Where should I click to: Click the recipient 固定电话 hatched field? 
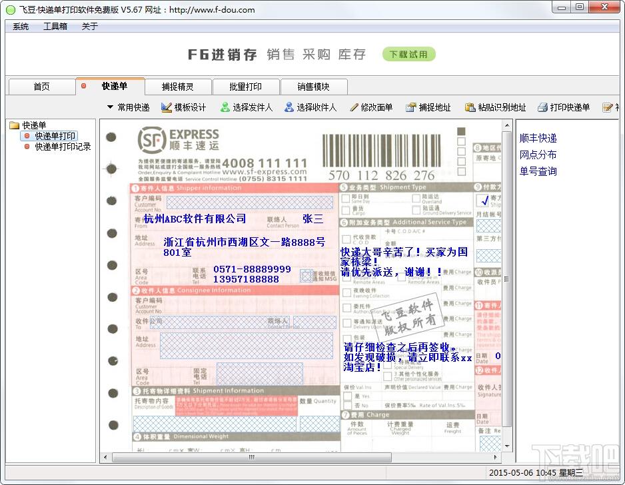pyautogui.click(x=259, y=374)
